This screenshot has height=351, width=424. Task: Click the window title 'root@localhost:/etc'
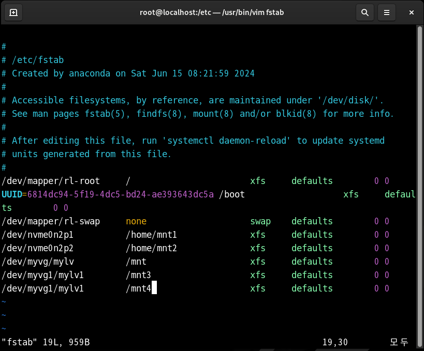[x=175, y=12]
